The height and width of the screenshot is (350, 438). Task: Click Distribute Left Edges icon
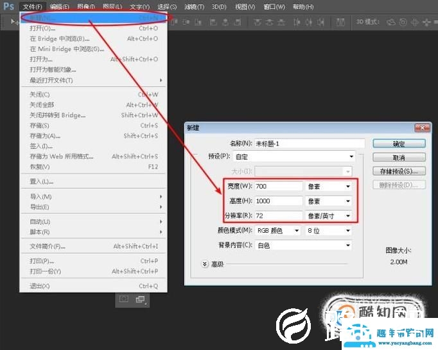(297, 22)
